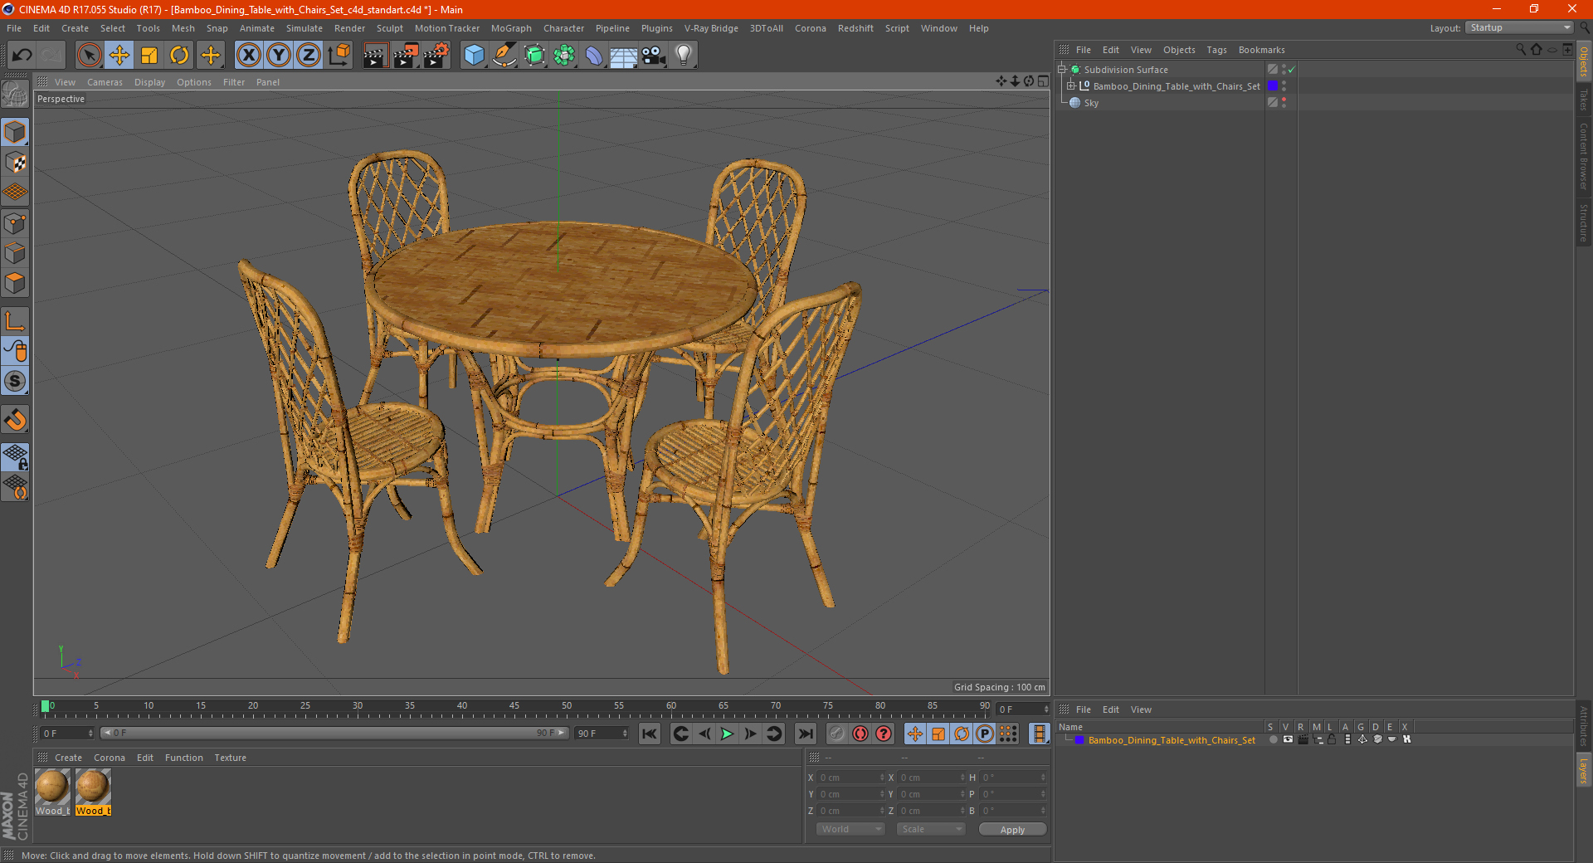1593x863 pixels.
Task: Toggle Z axis lock
Action: 309,56
